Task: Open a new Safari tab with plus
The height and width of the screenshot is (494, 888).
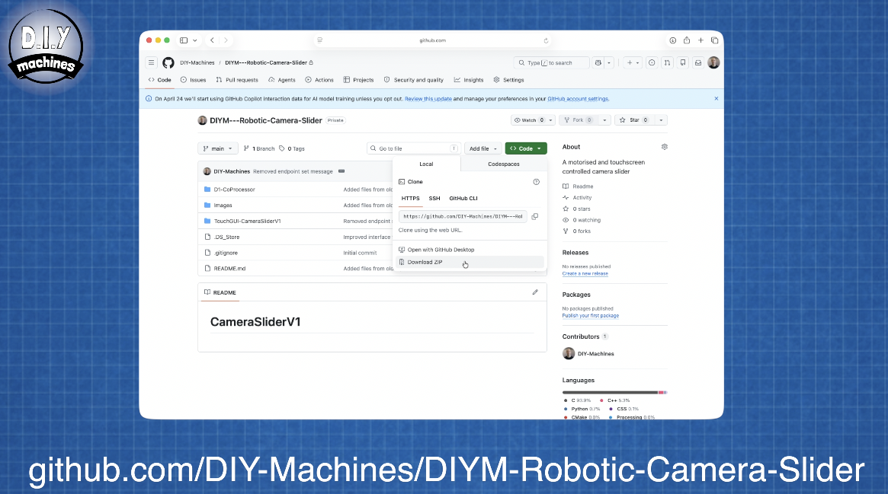Action: coord(700,40)
